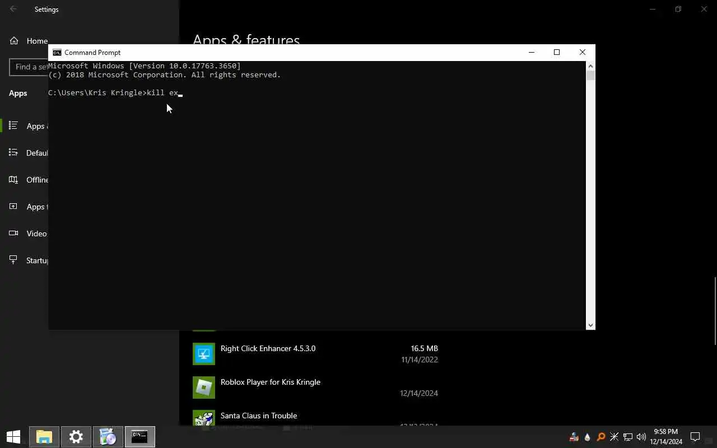Open network status tray icon

coord(628,437)
